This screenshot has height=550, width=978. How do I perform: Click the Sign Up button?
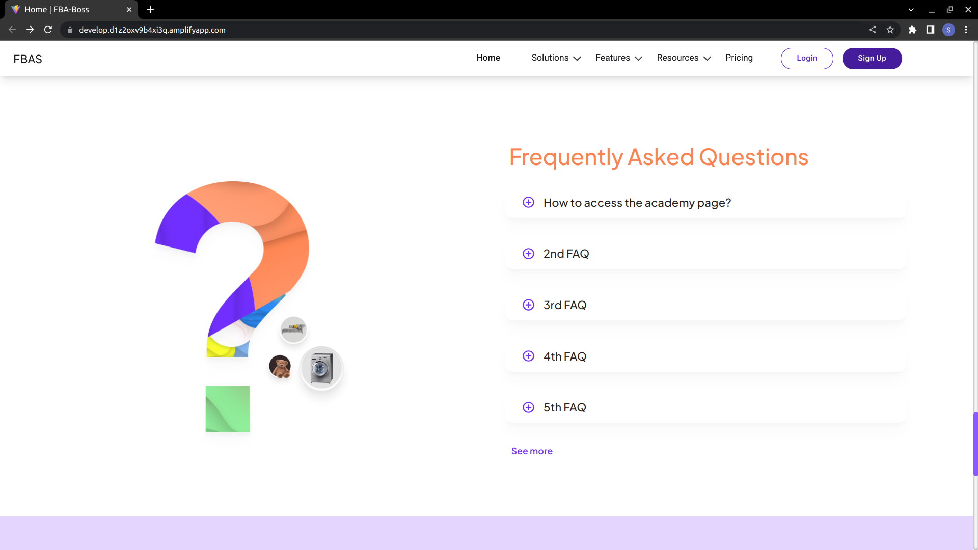click(x=872, y=58)
